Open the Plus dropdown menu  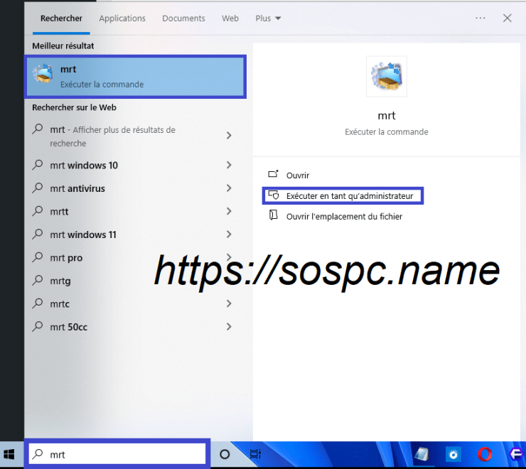[x=268, y=18]
